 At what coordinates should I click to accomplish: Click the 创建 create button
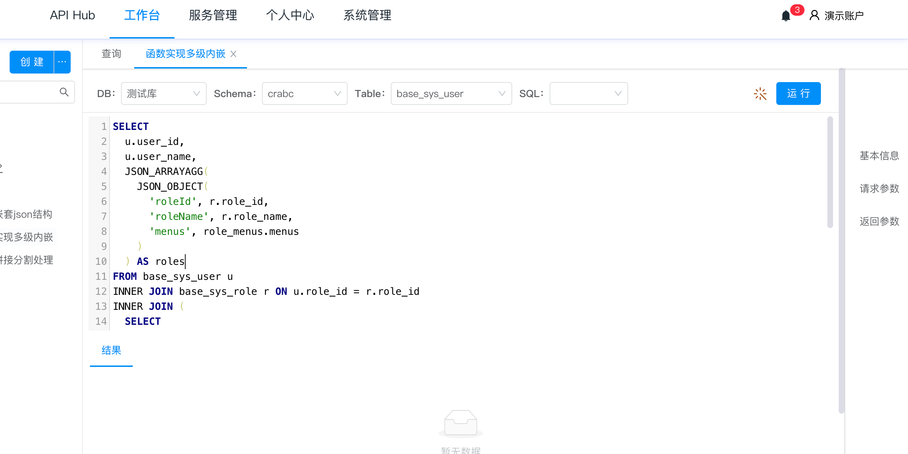point(32,62)
